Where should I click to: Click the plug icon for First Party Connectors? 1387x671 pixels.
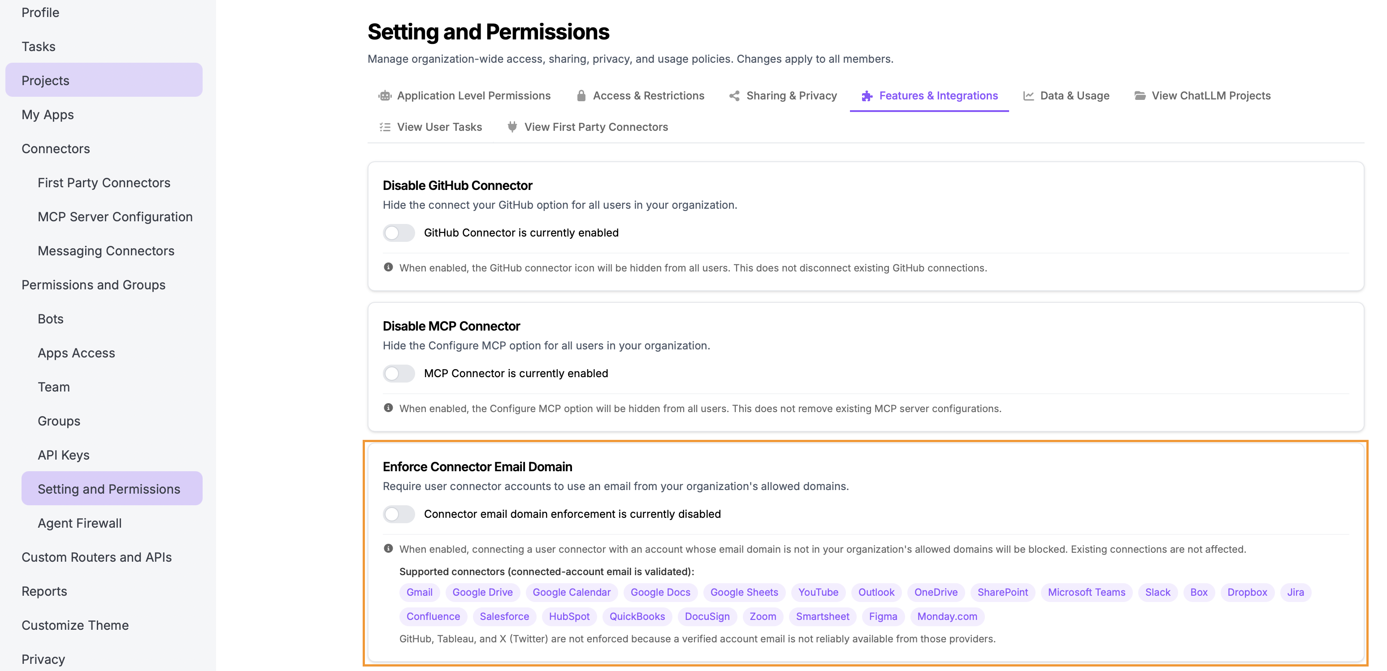click(512, 127)
